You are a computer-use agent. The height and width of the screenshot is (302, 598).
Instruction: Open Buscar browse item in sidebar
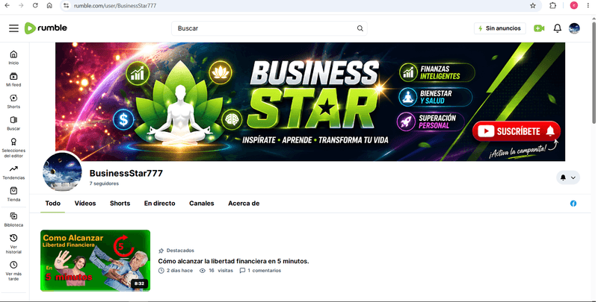pos(13,123)
